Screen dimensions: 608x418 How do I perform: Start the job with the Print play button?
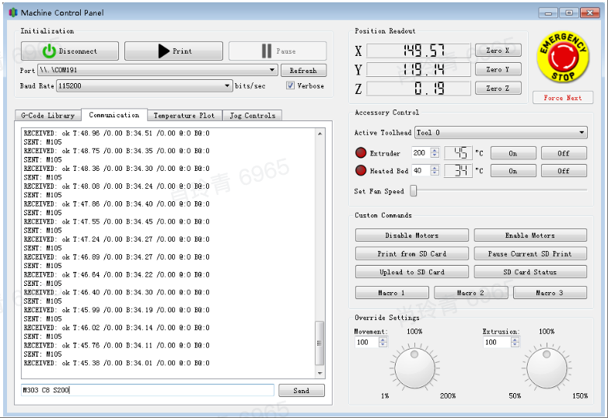point(173,51)
